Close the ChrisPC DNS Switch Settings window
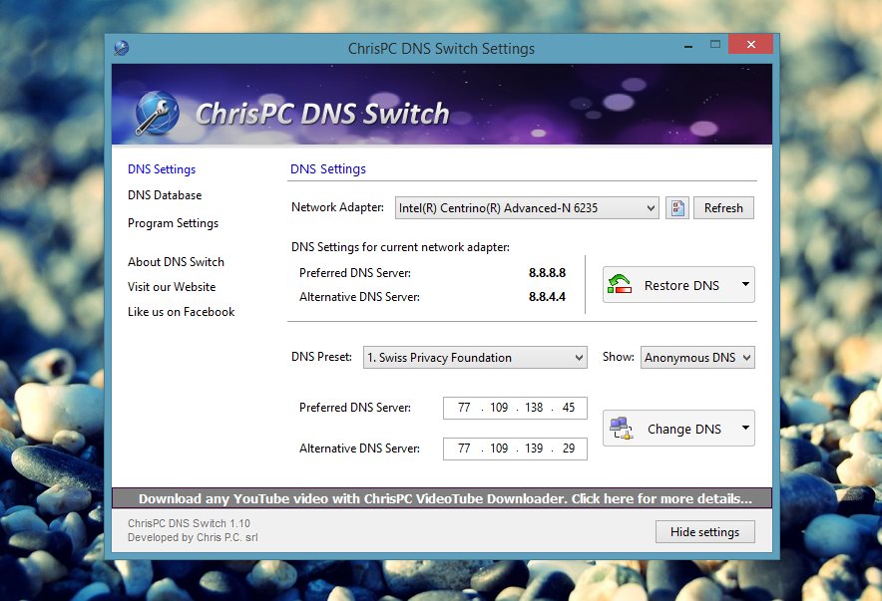The height and width of the screenshot is (601, 882). (751, 45)
